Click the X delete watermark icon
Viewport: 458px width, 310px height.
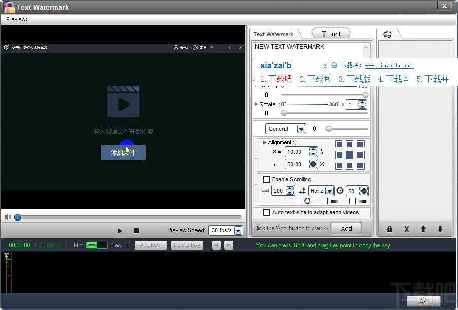pyautogui.click(x=406, y=229)
